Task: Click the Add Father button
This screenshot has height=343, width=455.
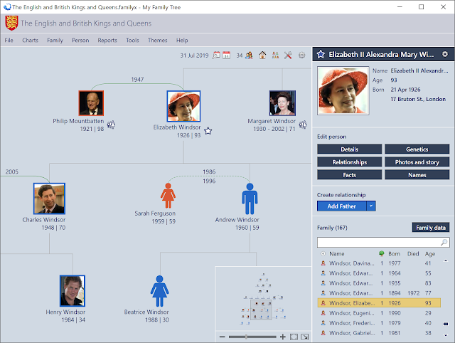Action: [341, 206]
